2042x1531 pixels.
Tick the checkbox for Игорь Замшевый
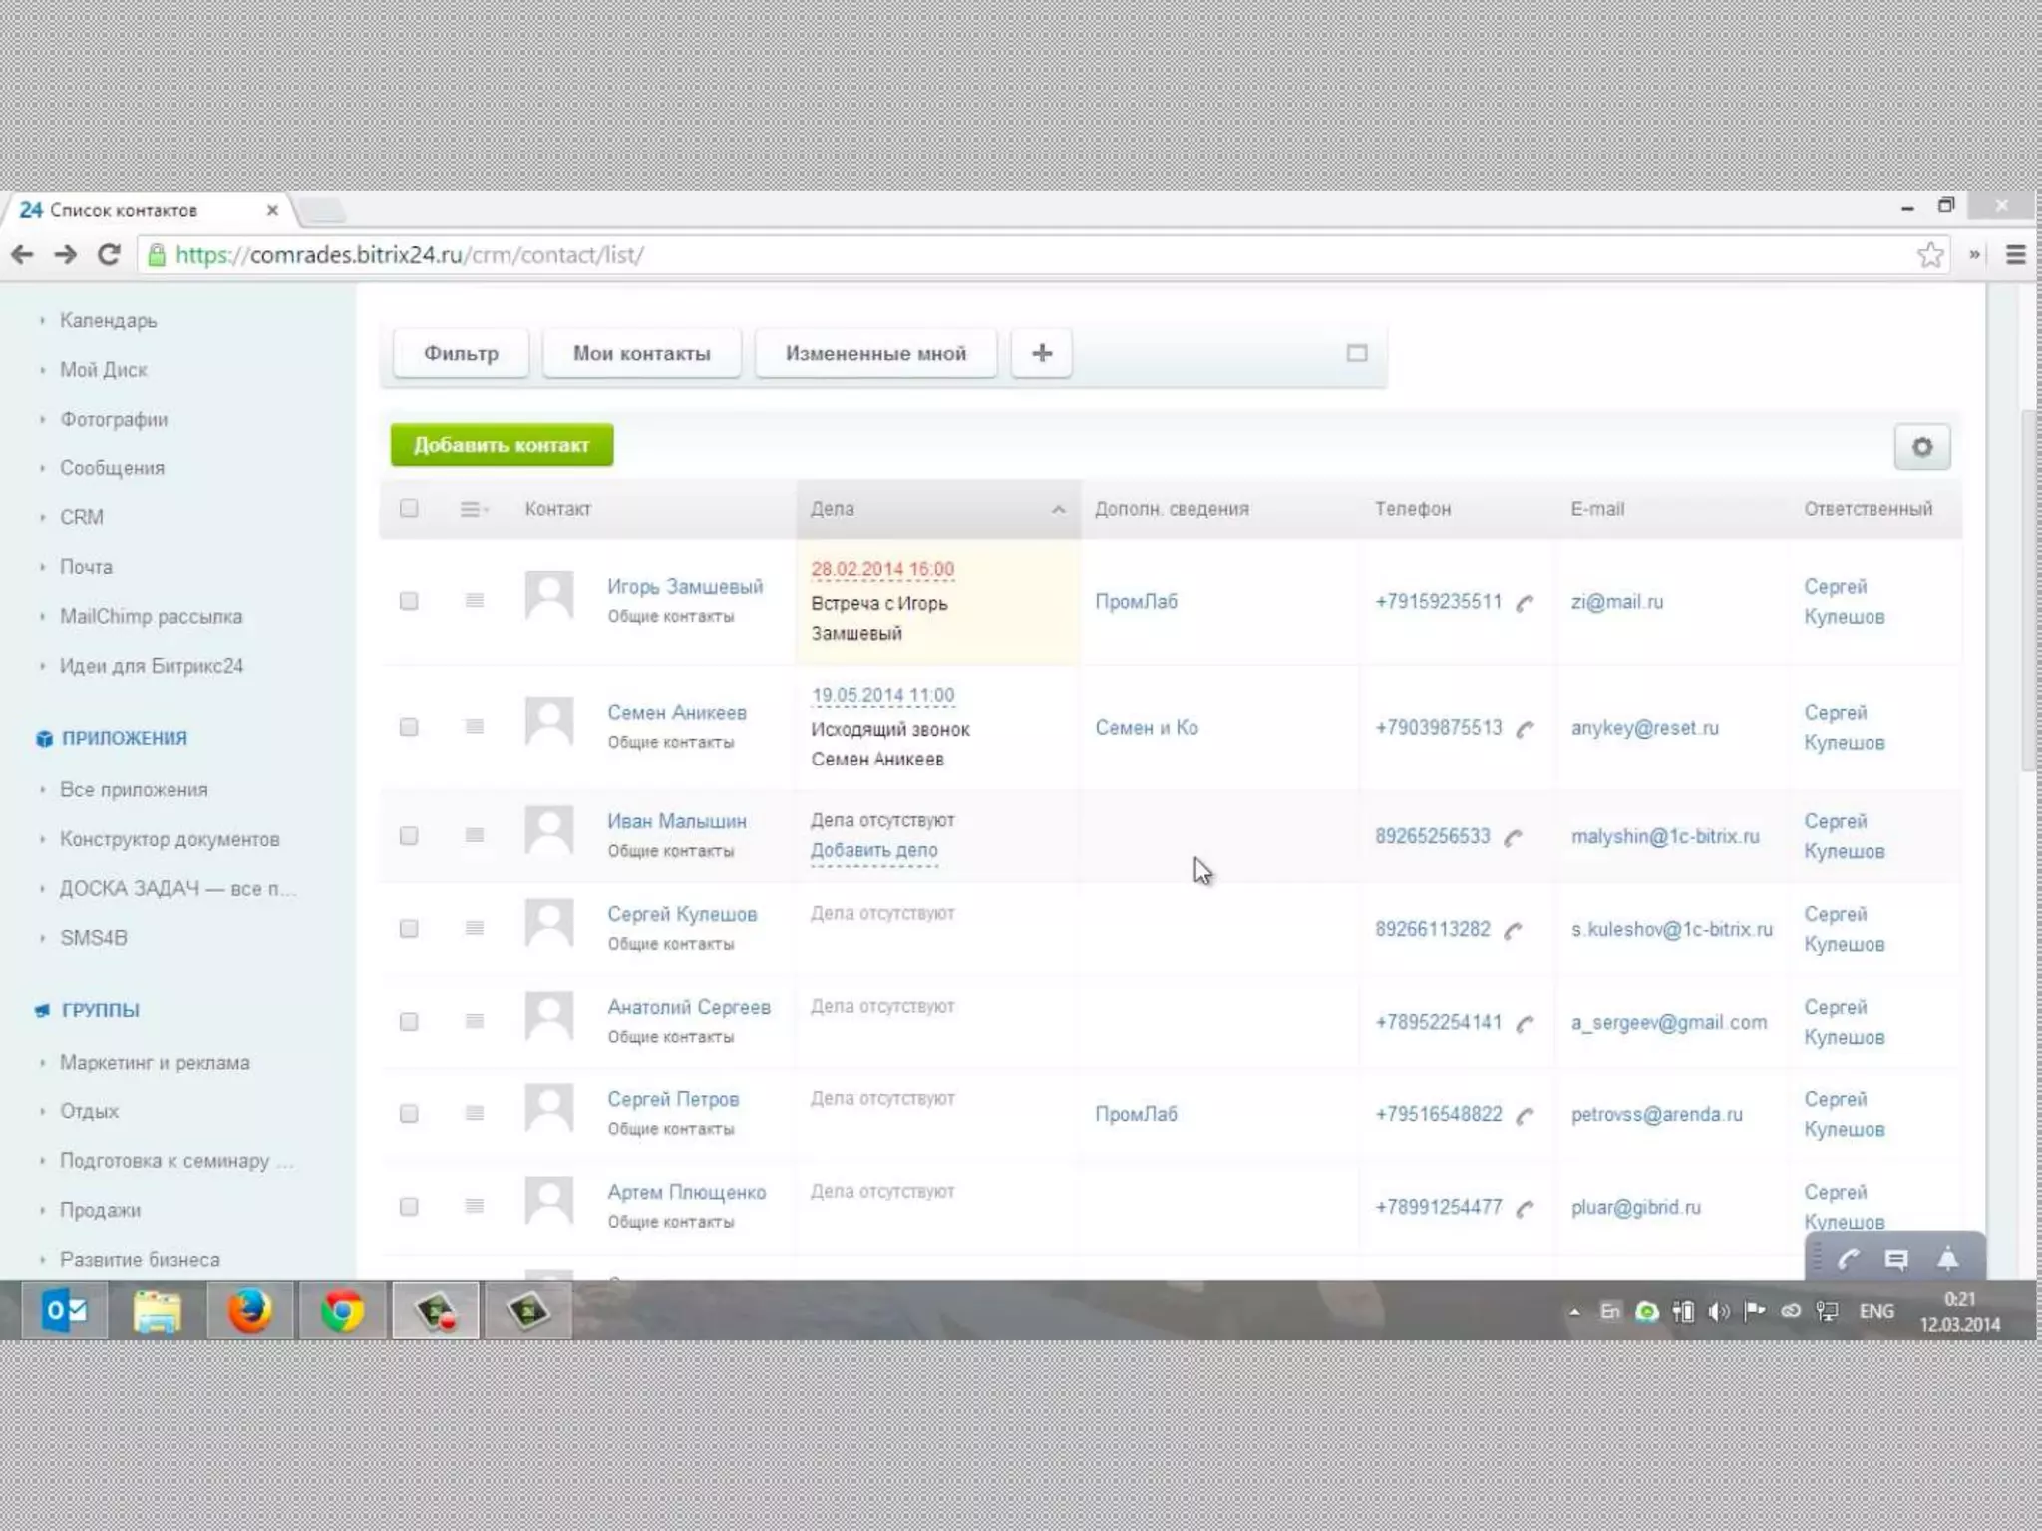tap(409, 601)
